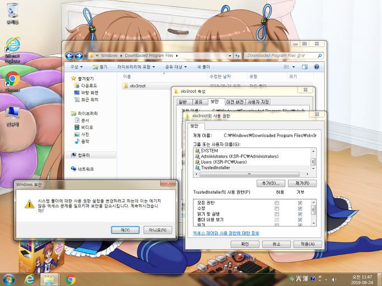
Task: Open Recent Places (최근 위치) in sidebar
Action: [86, 99]
